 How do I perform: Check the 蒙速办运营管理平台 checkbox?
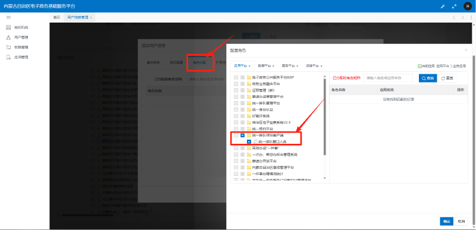click(243, 97)
